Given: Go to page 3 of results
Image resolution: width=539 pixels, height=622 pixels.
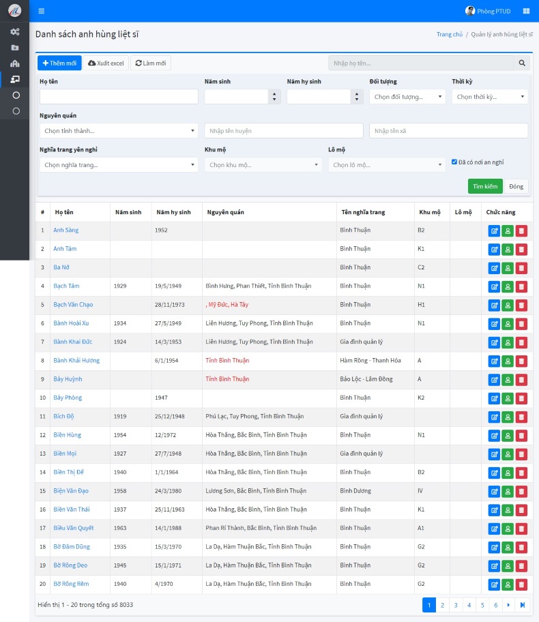Looking at the screenshot, I should pyautogui.click(x=456, y=605).
